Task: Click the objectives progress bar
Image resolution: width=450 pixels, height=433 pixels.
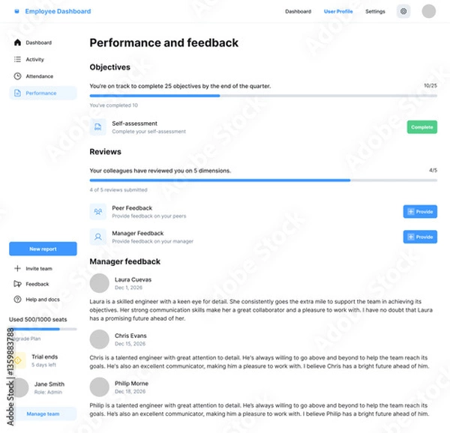Action: [262, 95]
